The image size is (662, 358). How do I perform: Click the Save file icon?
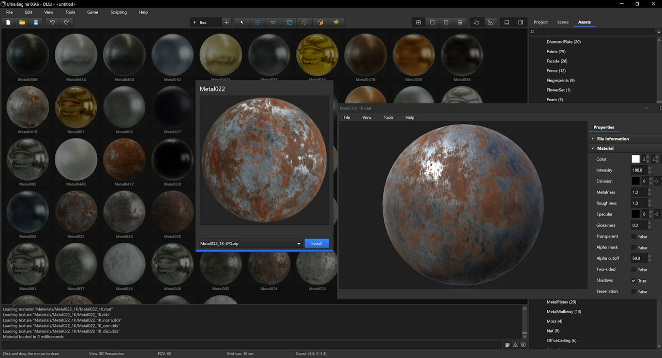coord(36,22)
